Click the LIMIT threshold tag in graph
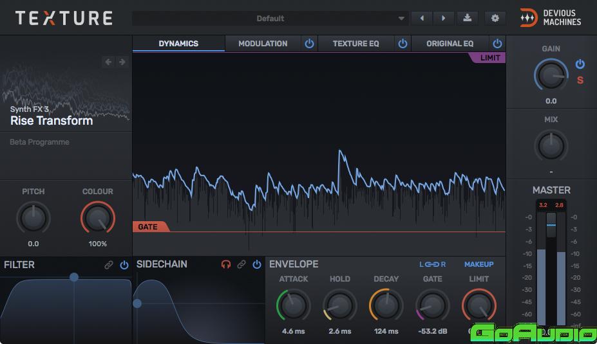Image resolution: width=597 pixels, height=344 pixels. (488, 57)
